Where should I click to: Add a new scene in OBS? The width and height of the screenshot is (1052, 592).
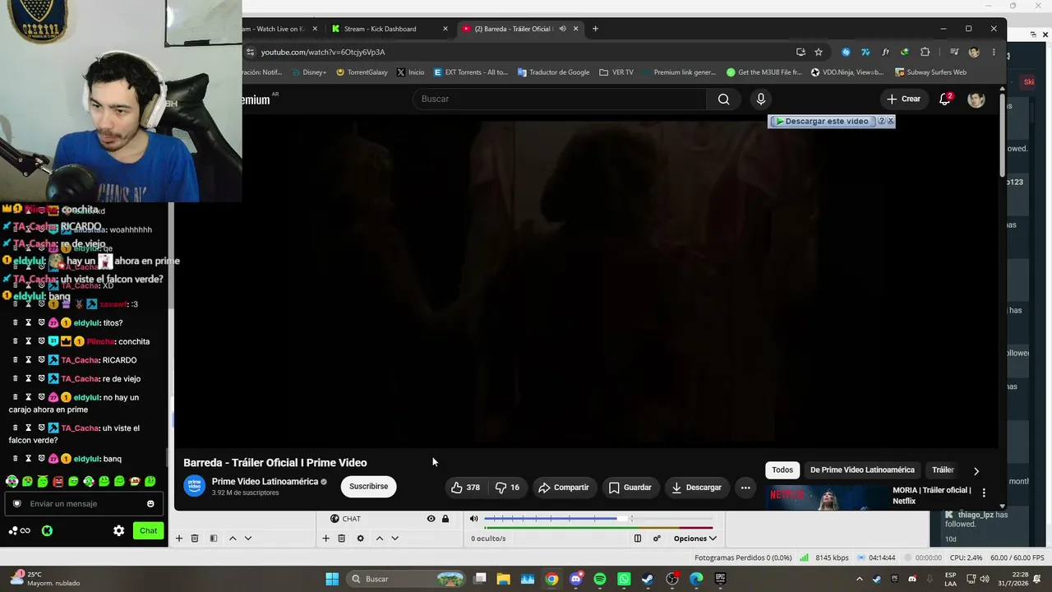(x=178, y=539)
